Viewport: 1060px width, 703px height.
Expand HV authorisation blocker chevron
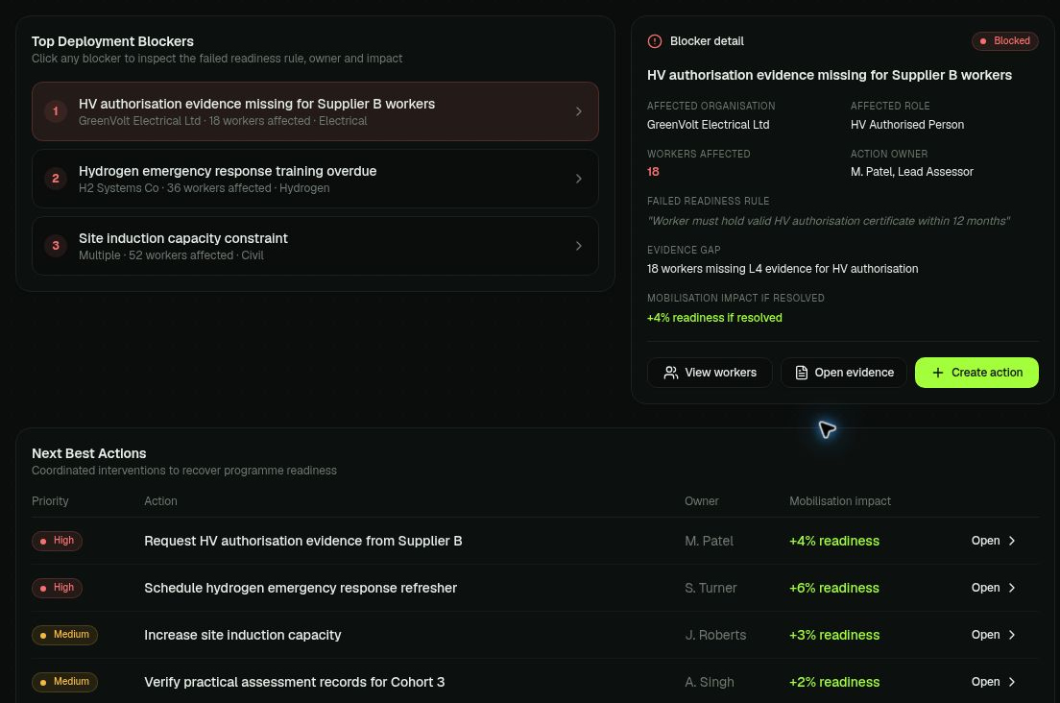coord(579,111)
